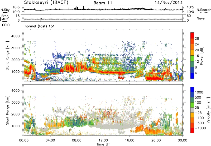Click the Power [dB] colorbar label

(201, 56)
